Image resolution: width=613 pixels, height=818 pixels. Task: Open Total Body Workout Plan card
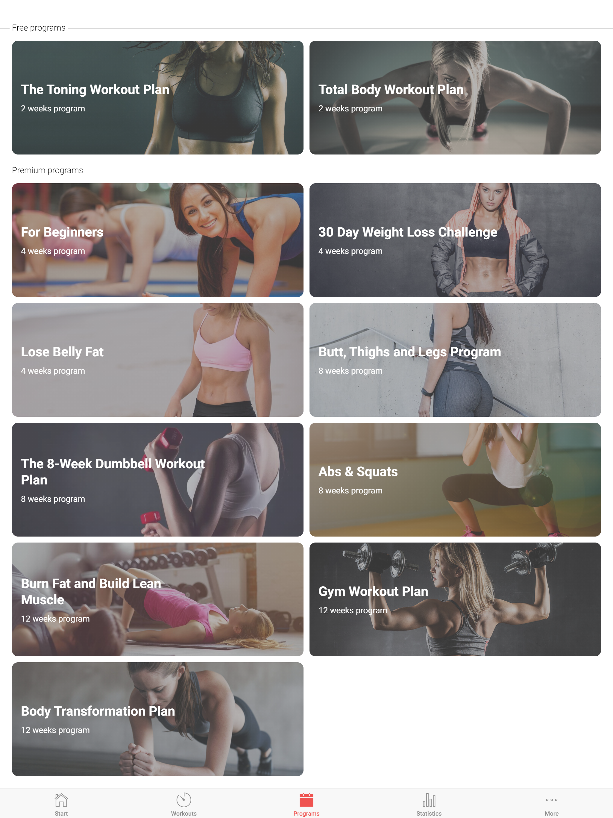click(455, 98)
